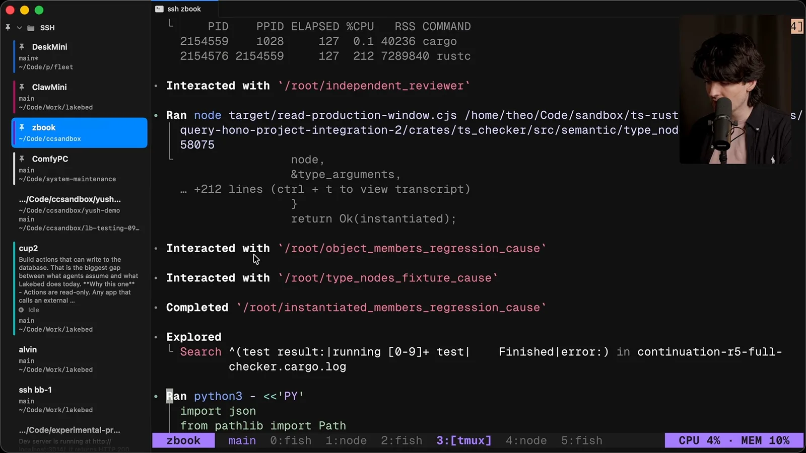Image resolution: width=806 pixels, height=453 pixels.
Task: Click the zbook tmux session label
Action: [183, 440]
